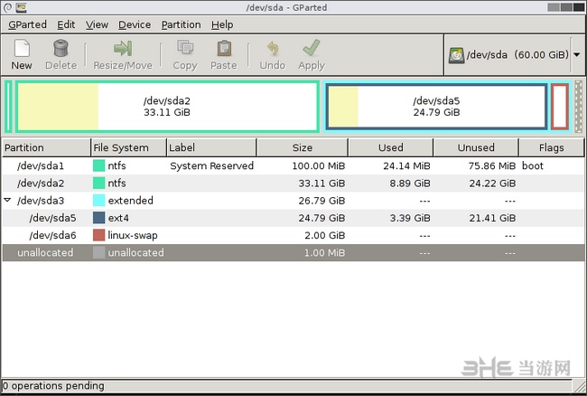The height and width of the screenshot is (396, 587).
Task: Click the Apply checkmark icon
Action: click(x=312, y=48)
